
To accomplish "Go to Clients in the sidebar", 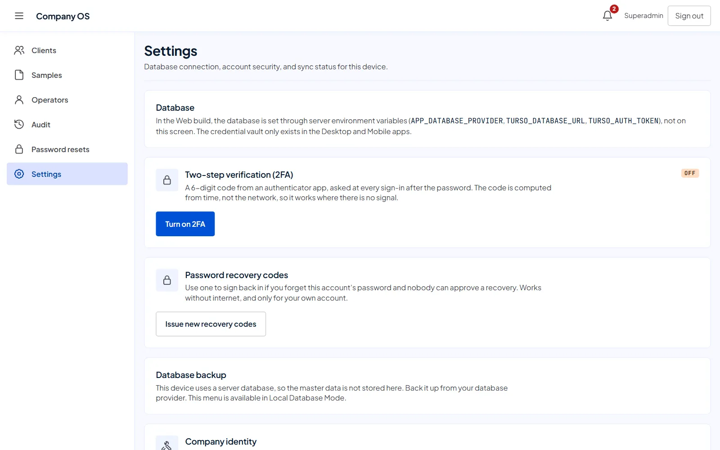I will (x=67, y=50).
